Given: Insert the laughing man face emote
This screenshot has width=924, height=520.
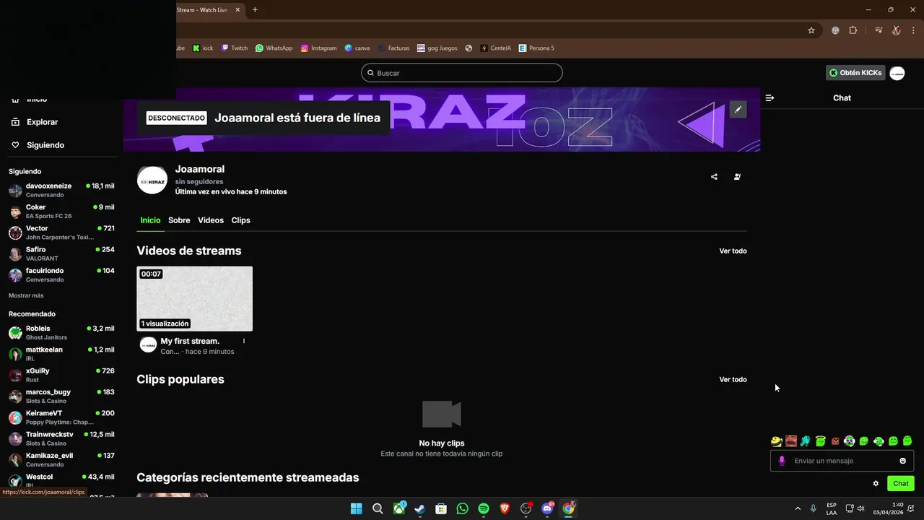Looking at the screenshot, I should [791, 441].
